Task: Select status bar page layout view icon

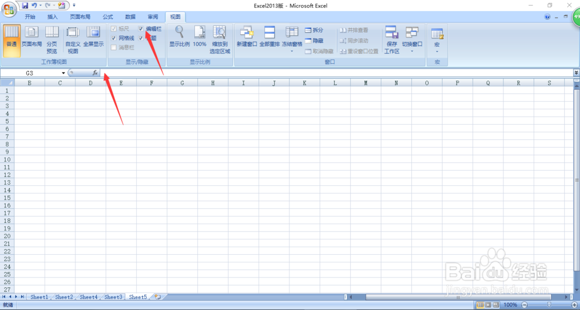Action: click(488, 305)
